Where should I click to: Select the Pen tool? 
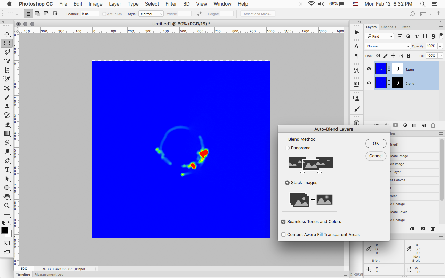tap(7, 161)
